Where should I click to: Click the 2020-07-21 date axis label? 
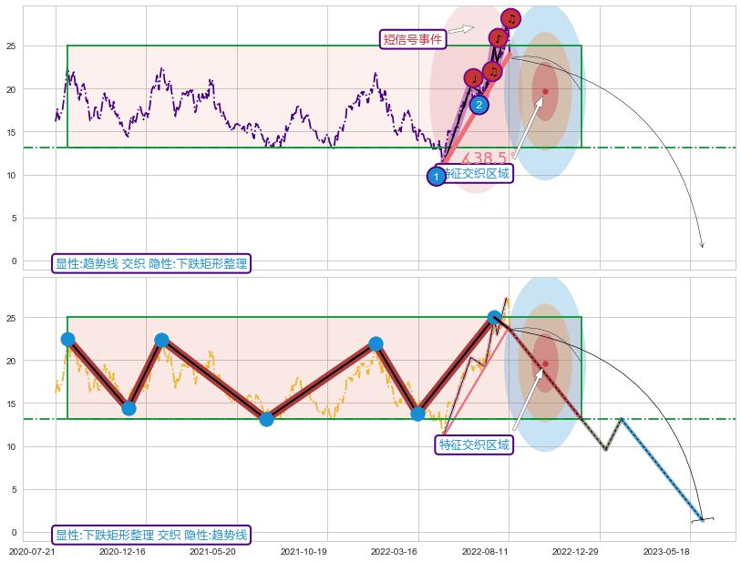32,551
